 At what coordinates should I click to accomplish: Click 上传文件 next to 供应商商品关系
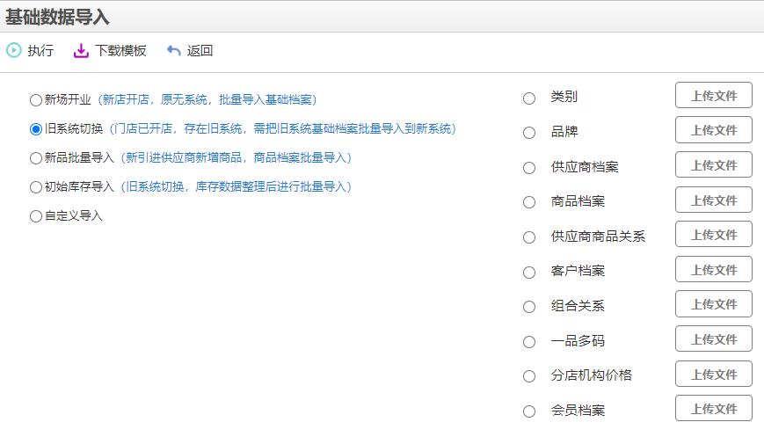pos(714,235)
